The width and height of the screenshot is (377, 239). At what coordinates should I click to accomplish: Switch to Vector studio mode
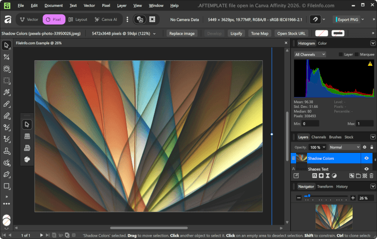point(29,19)
